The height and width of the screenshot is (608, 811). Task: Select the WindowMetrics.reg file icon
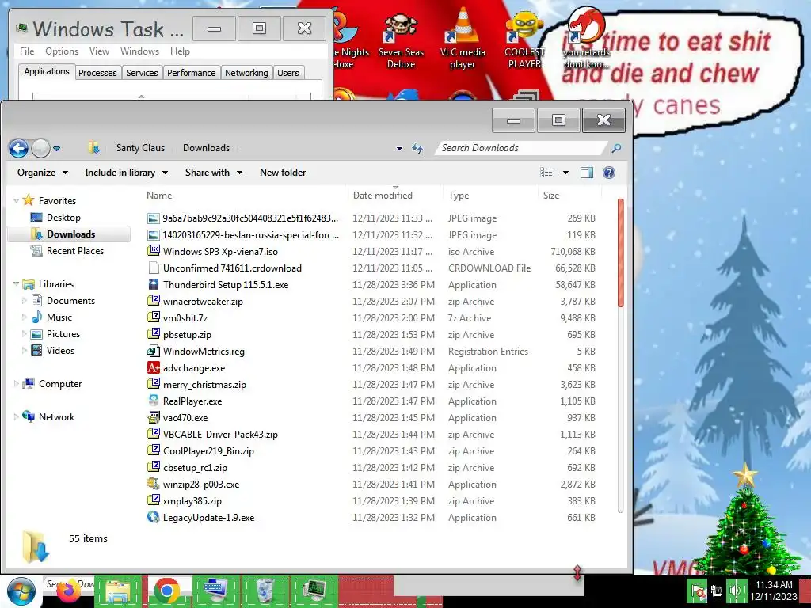154,351
